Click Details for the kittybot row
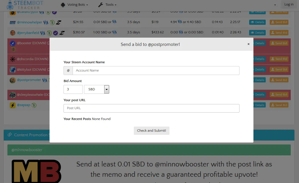This screenshot has width=299, height=183. (259, 70)
